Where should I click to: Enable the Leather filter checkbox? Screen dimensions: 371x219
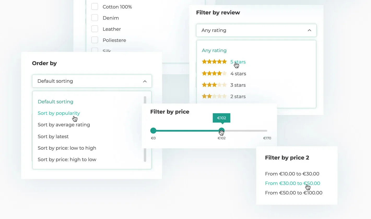pyautogui.click(x=95, y=29)
